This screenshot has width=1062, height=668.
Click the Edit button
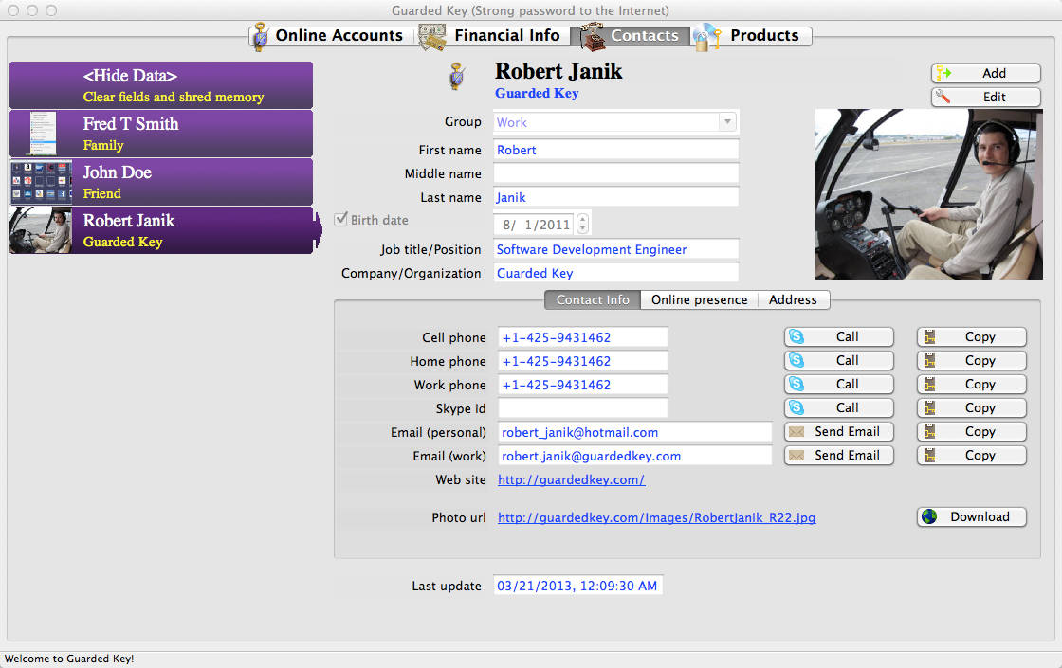(986, 97)
